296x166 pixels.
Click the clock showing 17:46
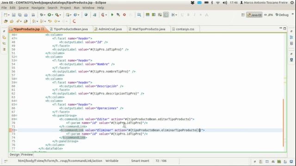(234, 3)
